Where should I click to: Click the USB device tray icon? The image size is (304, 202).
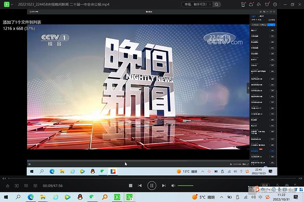coord(237,197)
